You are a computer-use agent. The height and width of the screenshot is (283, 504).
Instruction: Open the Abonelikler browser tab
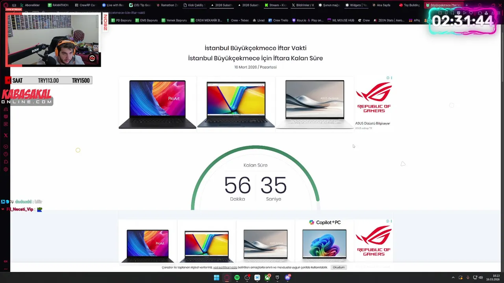pos(30,5)
